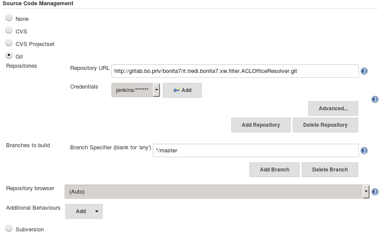
Task: Choose Subversion as source control
Action: (x=9, y=228)
